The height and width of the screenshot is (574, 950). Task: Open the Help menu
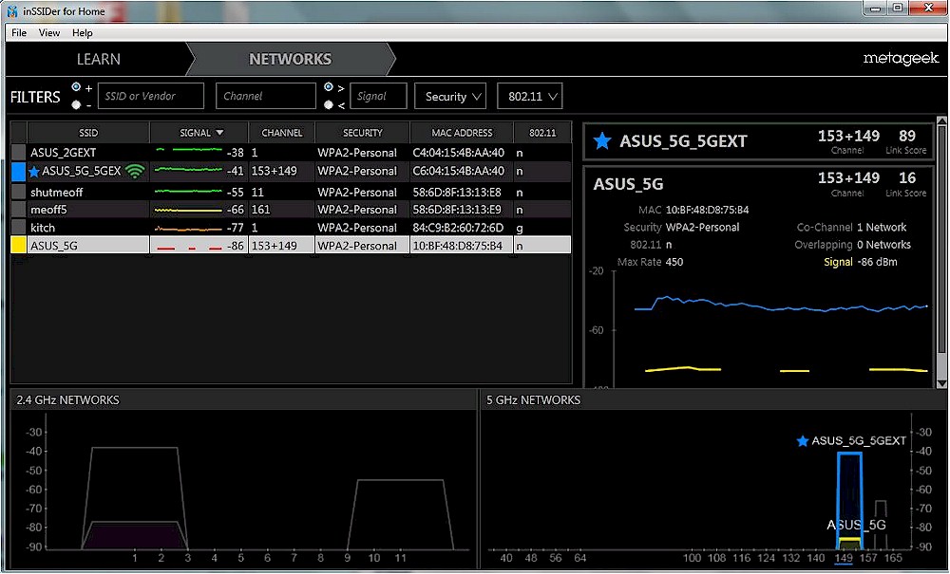pyautogui.click(x=82, y=32)
